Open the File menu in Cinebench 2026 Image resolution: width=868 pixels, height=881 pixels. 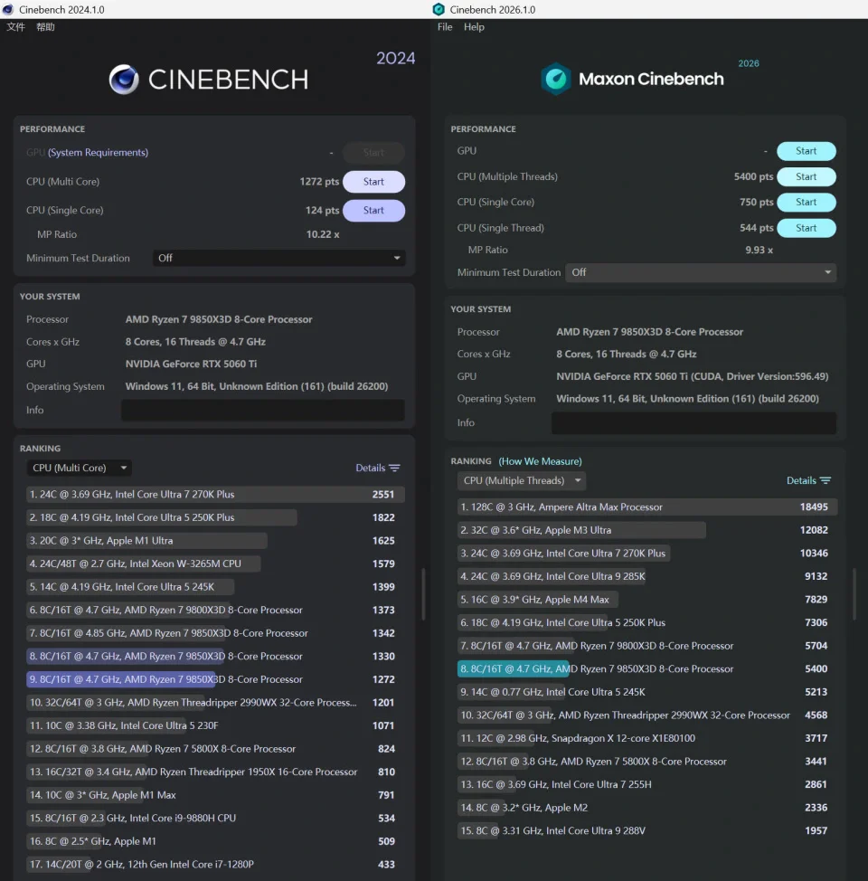tap(445, 27)
